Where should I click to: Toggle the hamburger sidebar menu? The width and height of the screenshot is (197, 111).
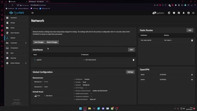click(x=33, y=13)
